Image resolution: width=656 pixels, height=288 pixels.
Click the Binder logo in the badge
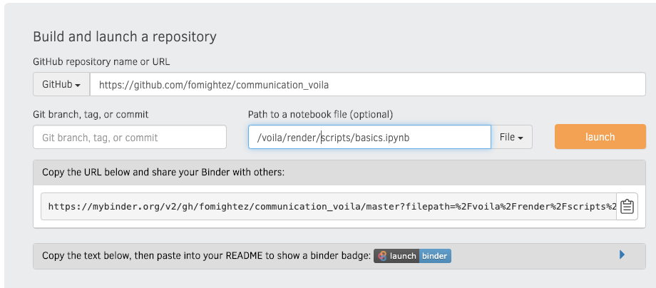383,256
